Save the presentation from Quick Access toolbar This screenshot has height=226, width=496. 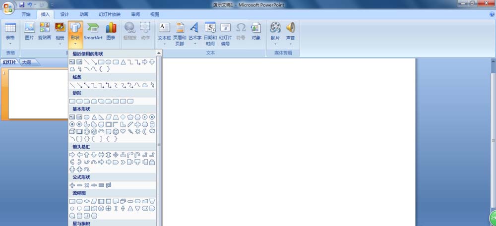(x=22, y=5)
